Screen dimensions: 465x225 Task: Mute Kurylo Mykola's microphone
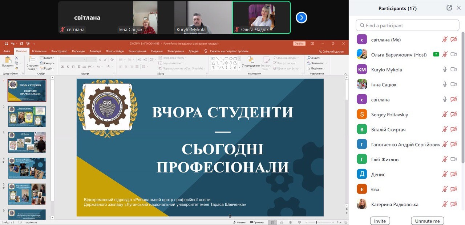pos(445,70)
